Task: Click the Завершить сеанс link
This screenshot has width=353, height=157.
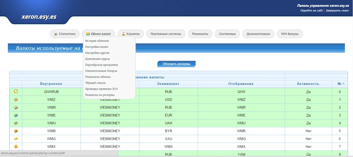Action: (337, 10)
